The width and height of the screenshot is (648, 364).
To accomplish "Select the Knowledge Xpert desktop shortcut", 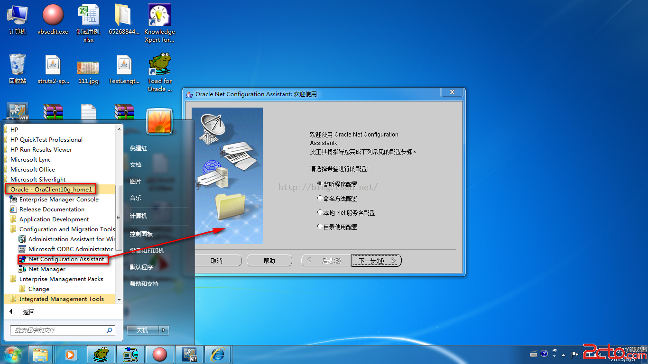I will (x=160, y=24).
